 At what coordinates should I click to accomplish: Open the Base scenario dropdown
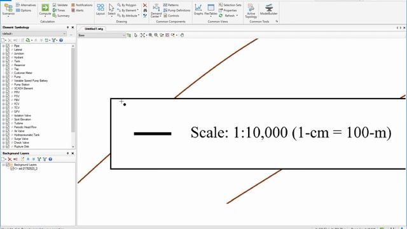coord(102,36)
